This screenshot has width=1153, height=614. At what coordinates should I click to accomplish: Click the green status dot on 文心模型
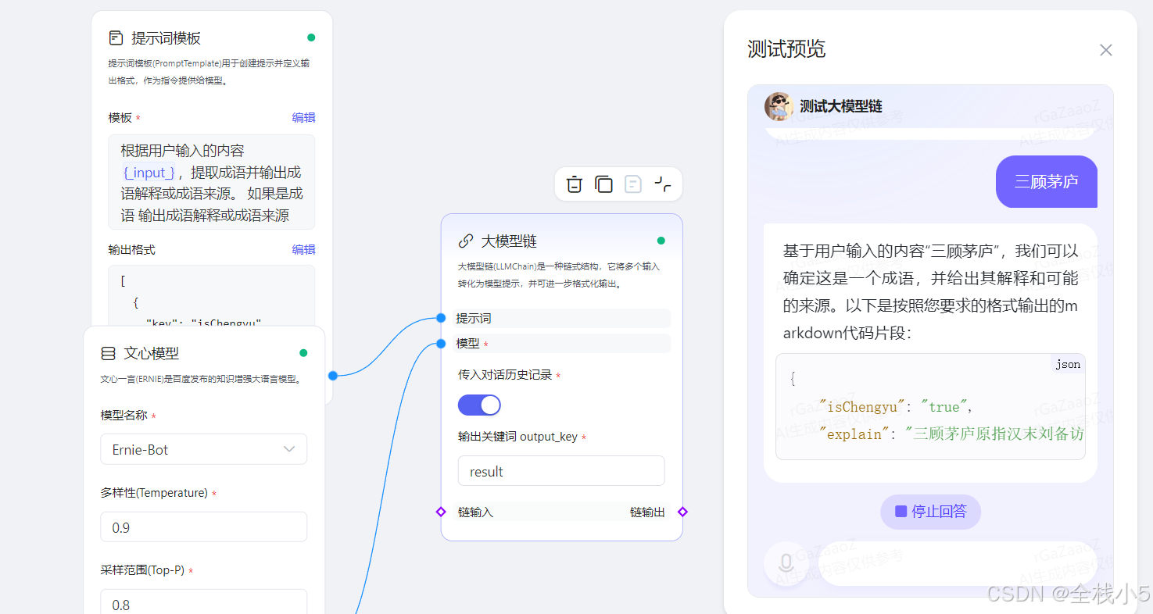(303, 353)
